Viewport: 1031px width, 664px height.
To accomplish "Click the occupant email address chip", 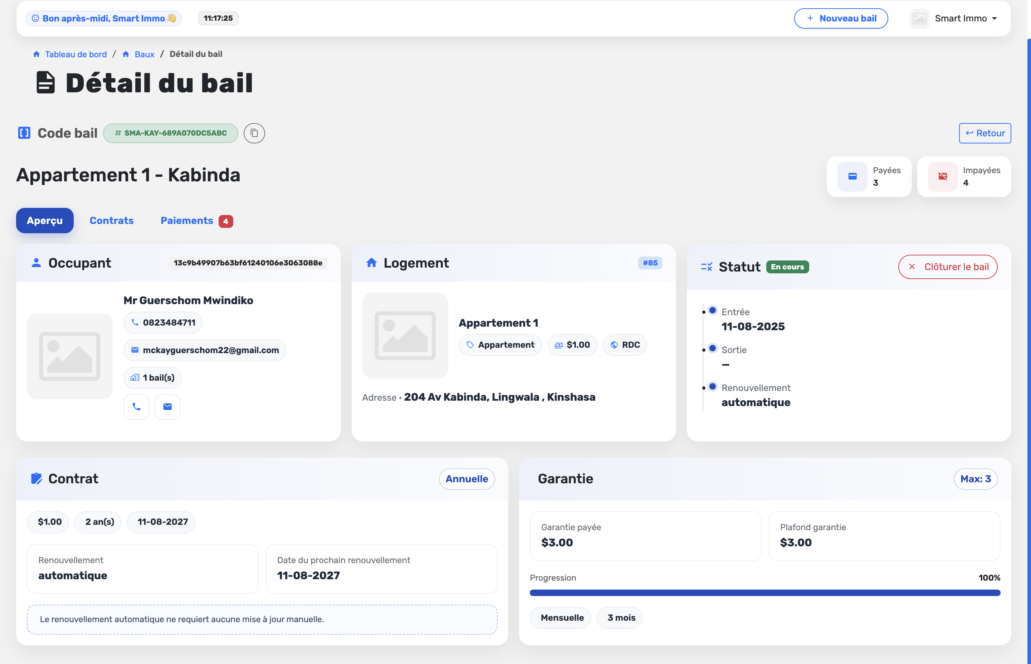I will (x=205, y=350).
